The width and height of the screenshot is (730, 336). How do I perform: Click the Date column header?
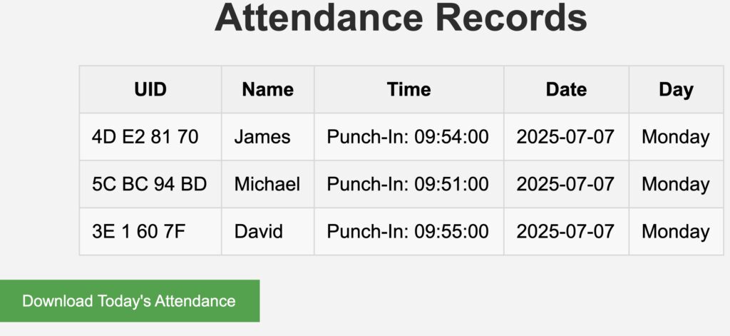click(566, 89)
